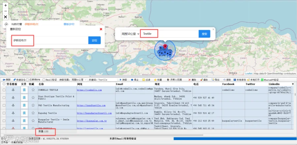Zoom out on the map

point(6,11)
